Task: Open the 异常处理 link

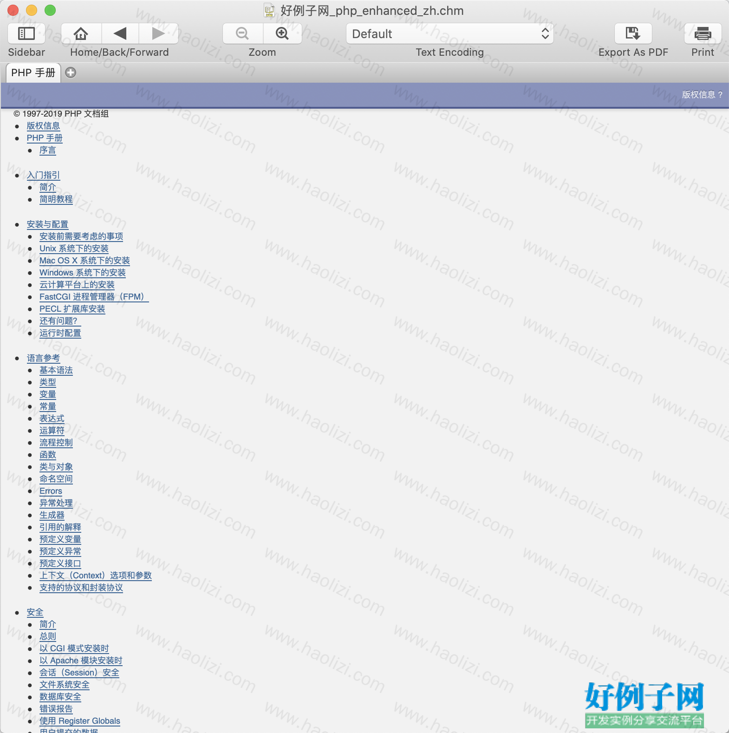Action: point(56,503)
